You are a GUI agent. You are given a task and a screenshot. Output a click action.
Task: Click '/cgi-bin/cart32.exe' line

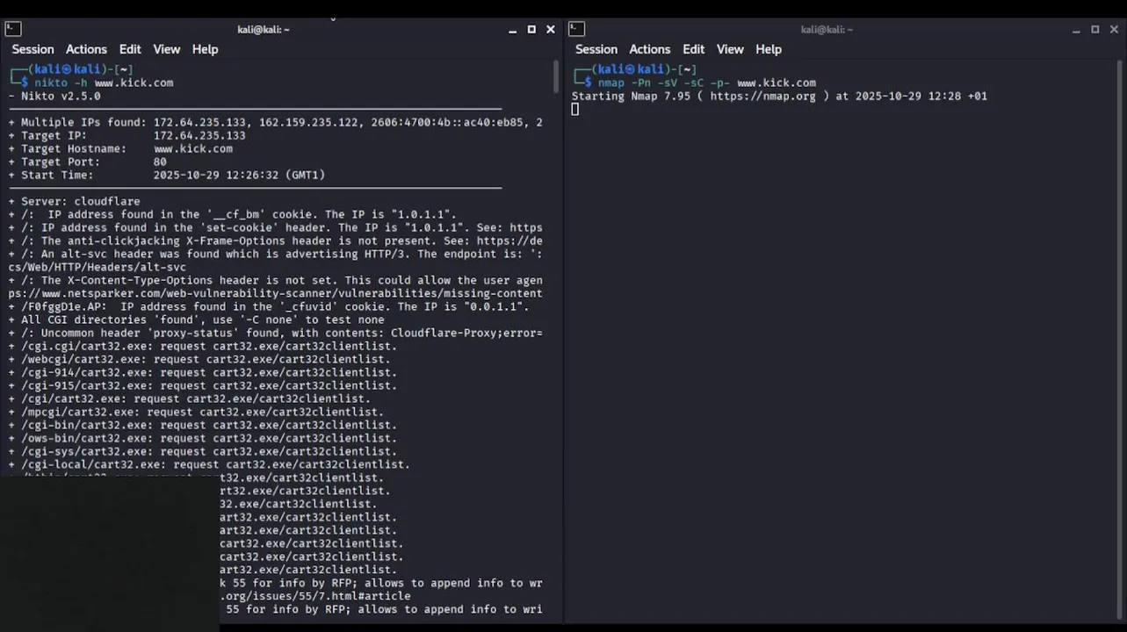pyautogui.click(x=203, y=425)
